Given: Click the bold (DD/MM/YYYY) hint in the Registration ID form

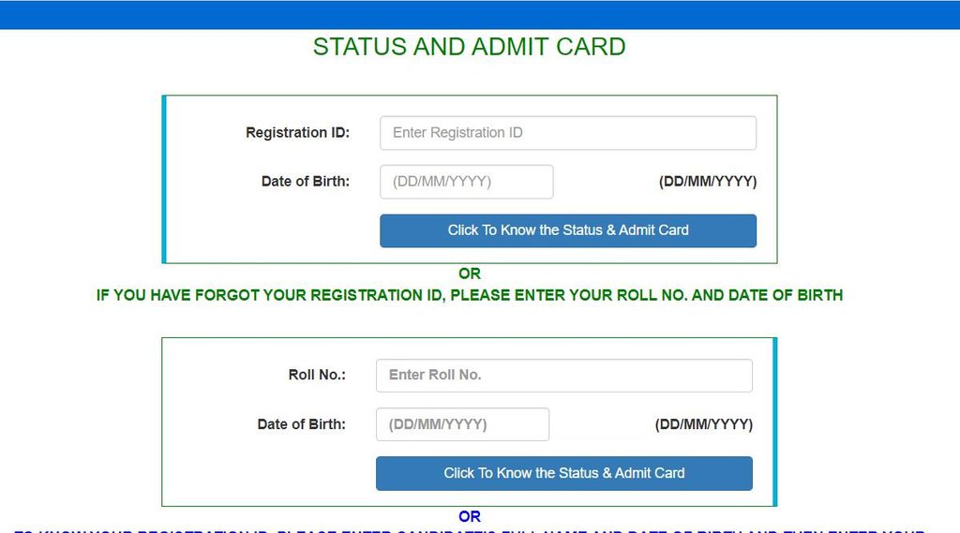Looking at the screenshot, I should [x=708, y=182].
